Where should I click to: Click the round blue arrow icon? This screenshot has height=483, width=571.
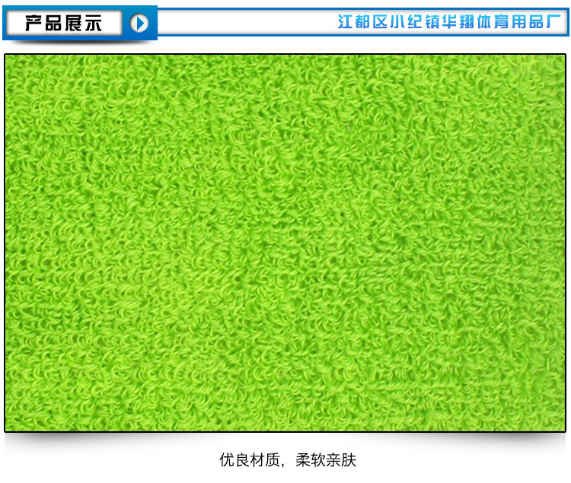click(x=139, y=24)
